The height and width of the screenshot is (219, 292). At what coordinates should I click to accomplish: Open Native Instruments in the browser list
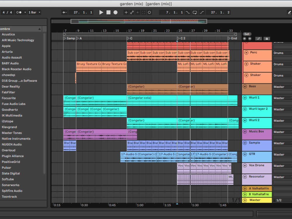[16, 139]
